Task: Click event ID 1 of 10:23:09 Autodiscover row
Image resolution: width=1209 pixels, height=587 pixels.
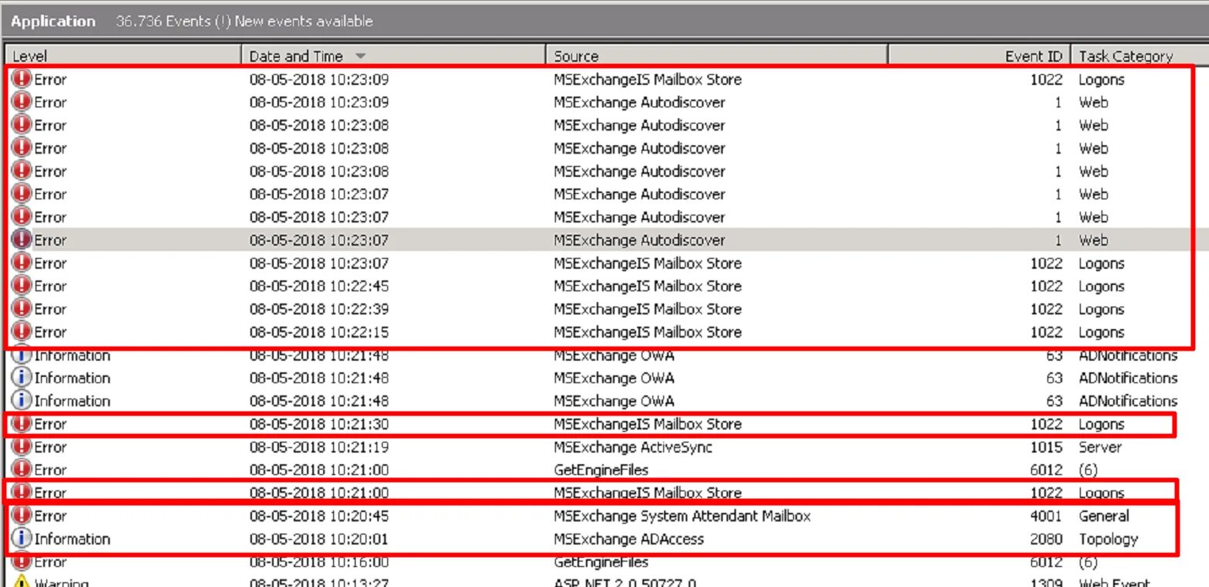Action: 1058,103
